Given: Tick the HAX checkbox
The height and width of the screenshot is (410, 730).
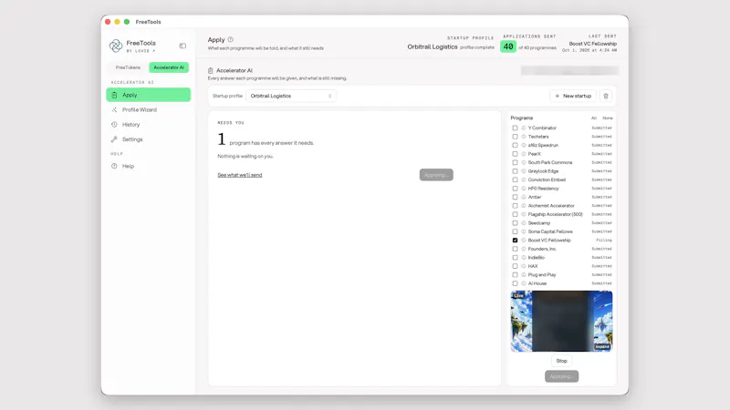Looking at the screenshot, I should [x=515, y=266].
